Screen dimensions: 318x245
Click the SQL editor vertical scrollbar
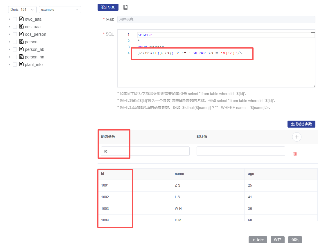tap(313, 58)
